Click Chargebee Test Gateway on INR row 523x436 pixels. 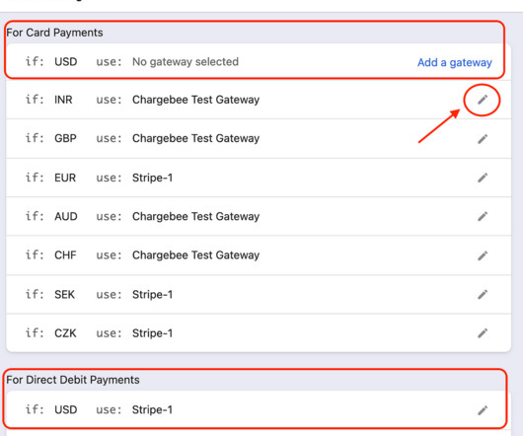(x=195, y=100)
